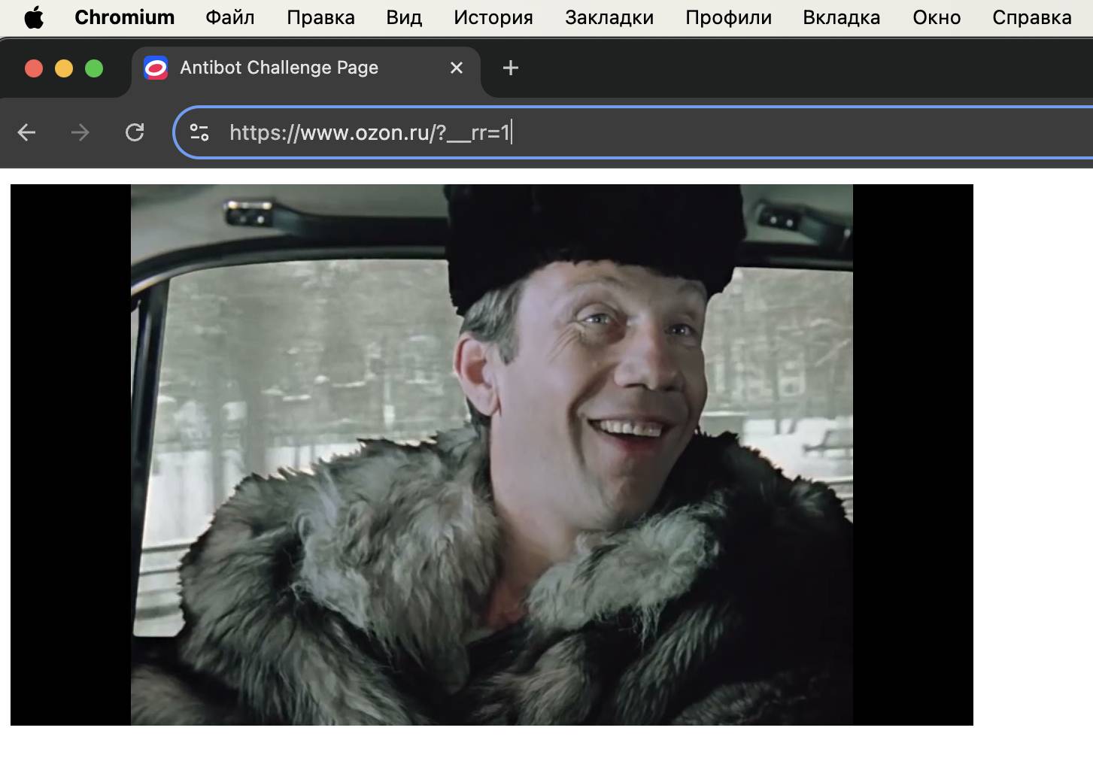
Task: Click the movie still image on the page
Action: click(492, 455)
